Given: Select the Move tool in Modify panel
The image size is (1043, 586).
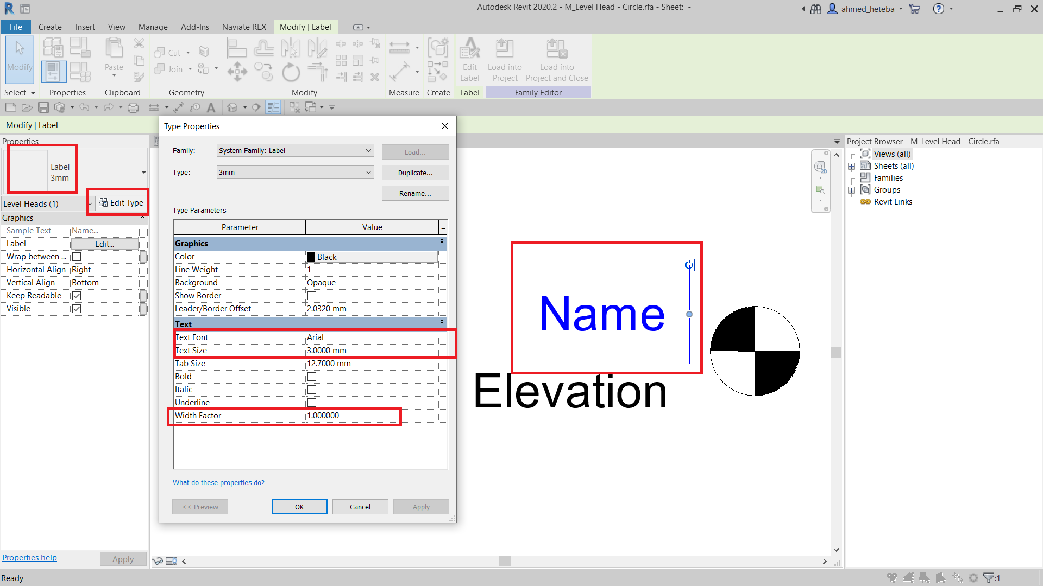Looking at the screenshot, I should [x=237, y=71].
